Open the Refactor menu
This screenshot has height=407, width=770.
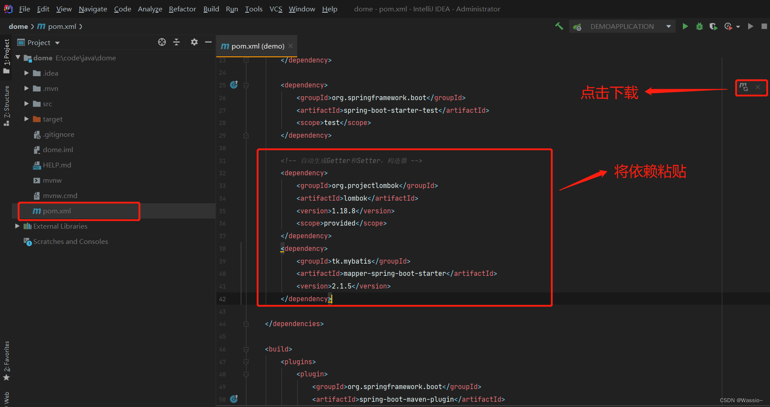tap(183, 9)
